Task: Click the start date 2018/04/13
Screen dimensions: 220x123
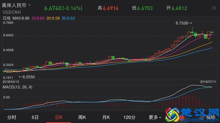Action: [11, 82]
